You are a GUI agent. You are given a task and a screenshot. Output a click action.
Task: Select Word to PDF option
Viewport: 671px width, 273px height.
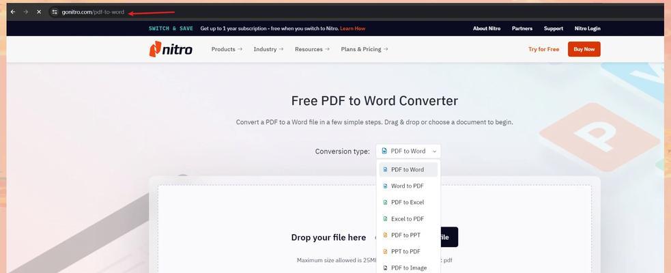pyautogui.click(x=408, y=186)
